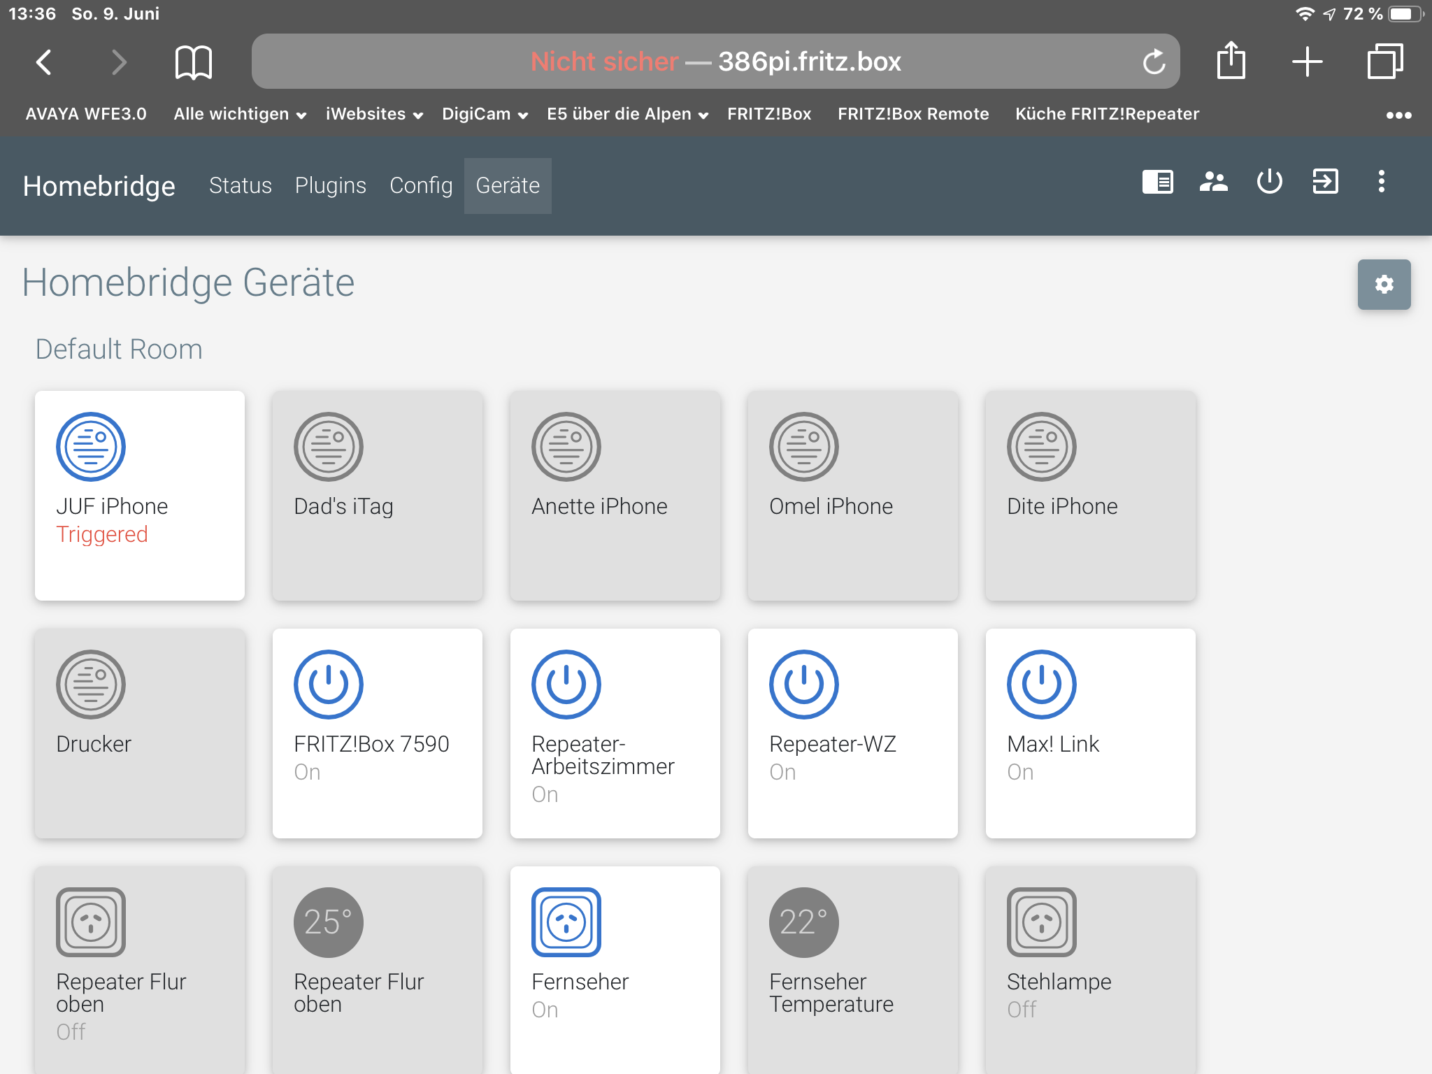Toggle the Max! Link power tile
This screenshot has height=1074, width=1432.
pos(1090,733)
